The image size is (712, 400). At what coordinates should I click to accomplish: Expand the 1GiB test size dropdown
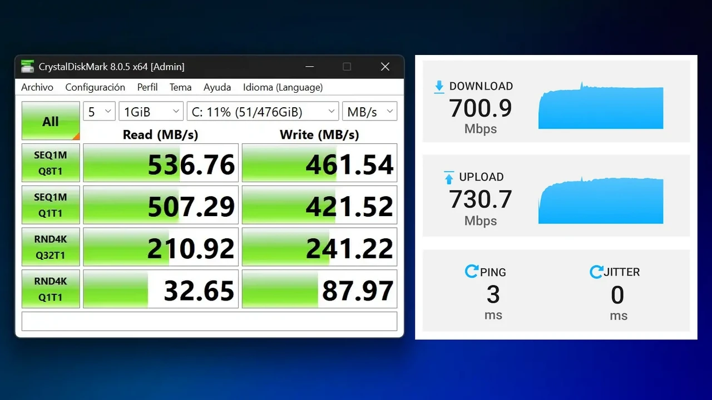(x=151, y=112)
